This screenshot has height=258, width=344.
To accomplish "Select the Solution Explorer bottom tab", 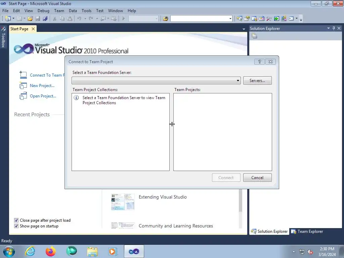I will 269,231.
